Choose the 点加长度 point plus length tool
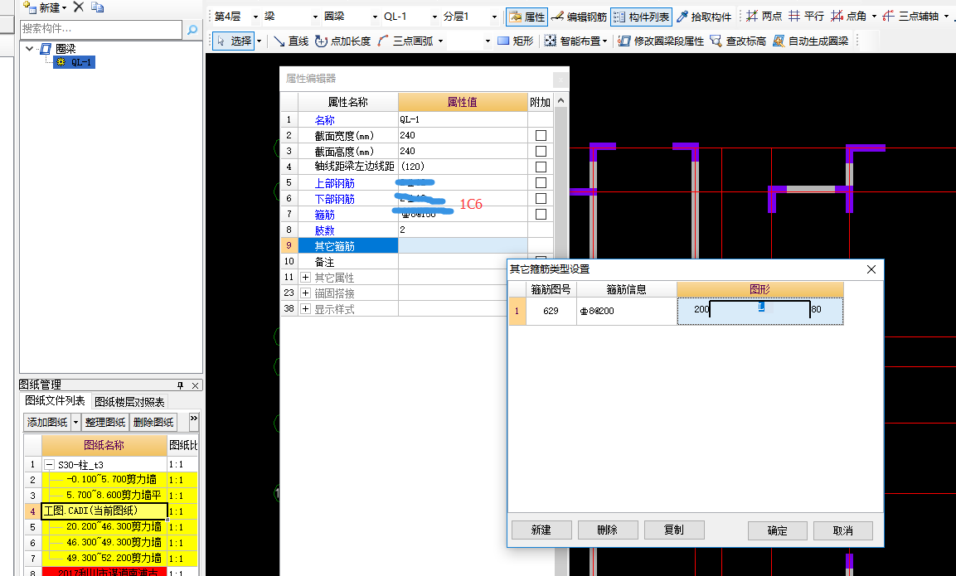Viewport: 956px width, 576px height. (342, 41)
